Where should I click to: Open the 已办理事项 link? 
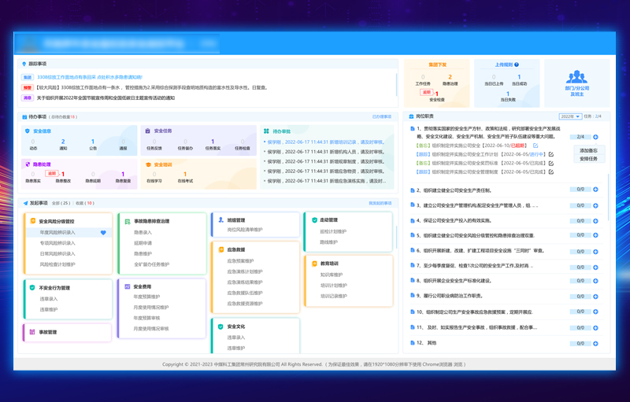[x=381, y=116]
